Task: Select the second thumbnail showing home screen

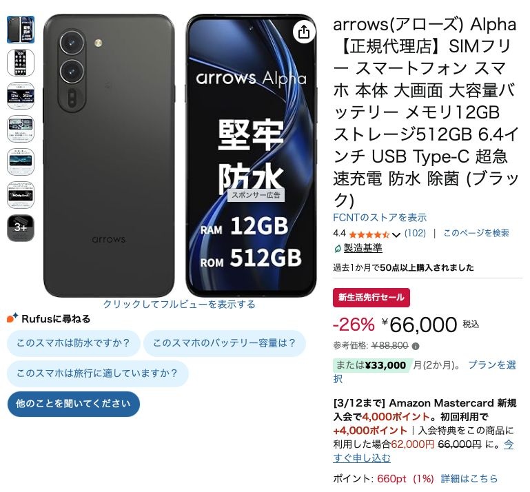Action: 21,63
